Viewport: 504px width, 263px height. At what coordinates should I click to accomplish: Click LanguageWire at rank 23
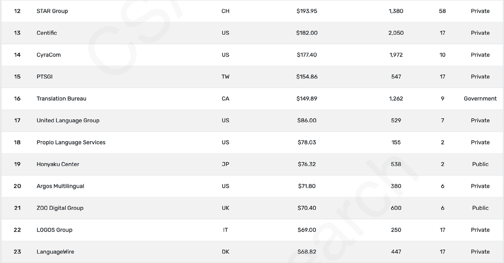pyautogui.click(x=55, y=252)
